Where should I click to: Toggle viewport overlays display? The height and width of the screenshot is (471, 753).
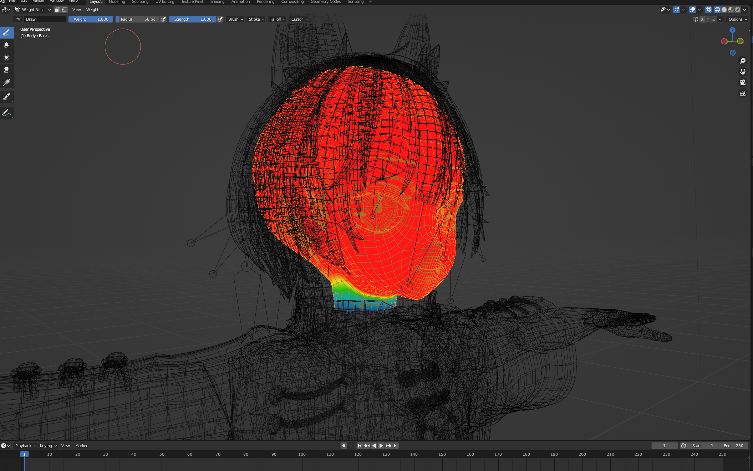coord(692,10)
